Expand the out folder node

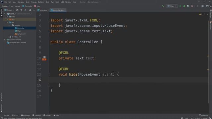pos(7,20)
